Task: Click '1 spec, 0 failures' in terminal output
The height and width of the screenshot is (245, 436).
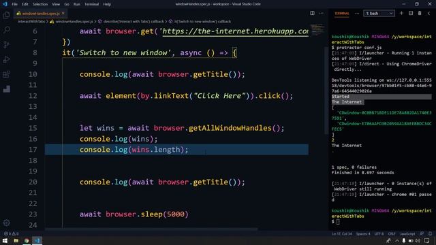Action: click(354, 167)
